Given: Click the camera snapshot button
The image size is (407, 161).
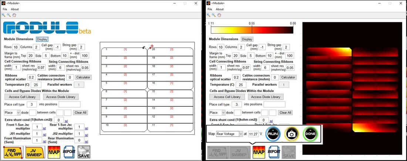Looking at the screenshot, I should point(292,134).
